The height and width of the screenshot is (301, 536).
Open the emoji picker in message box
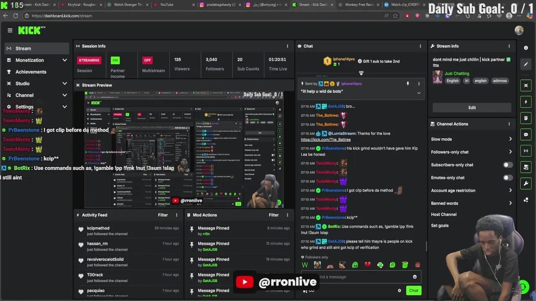coord(415,277)
